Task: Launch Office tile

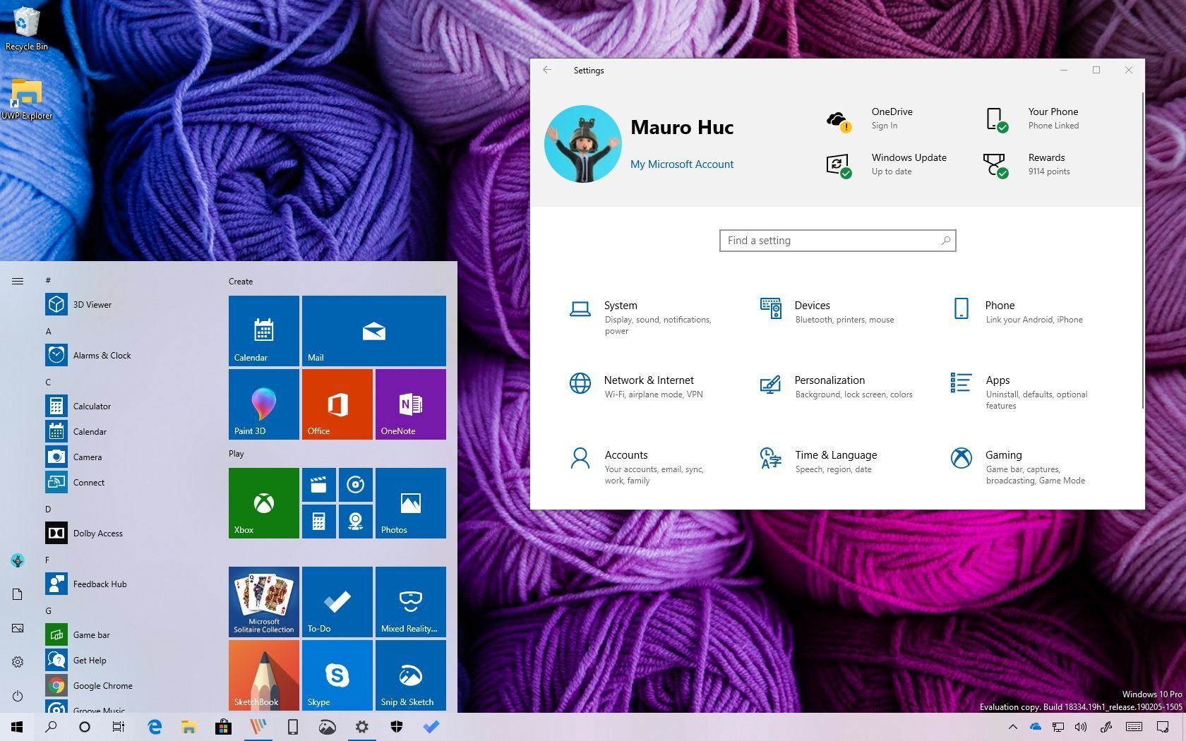Action: (337, 404)
